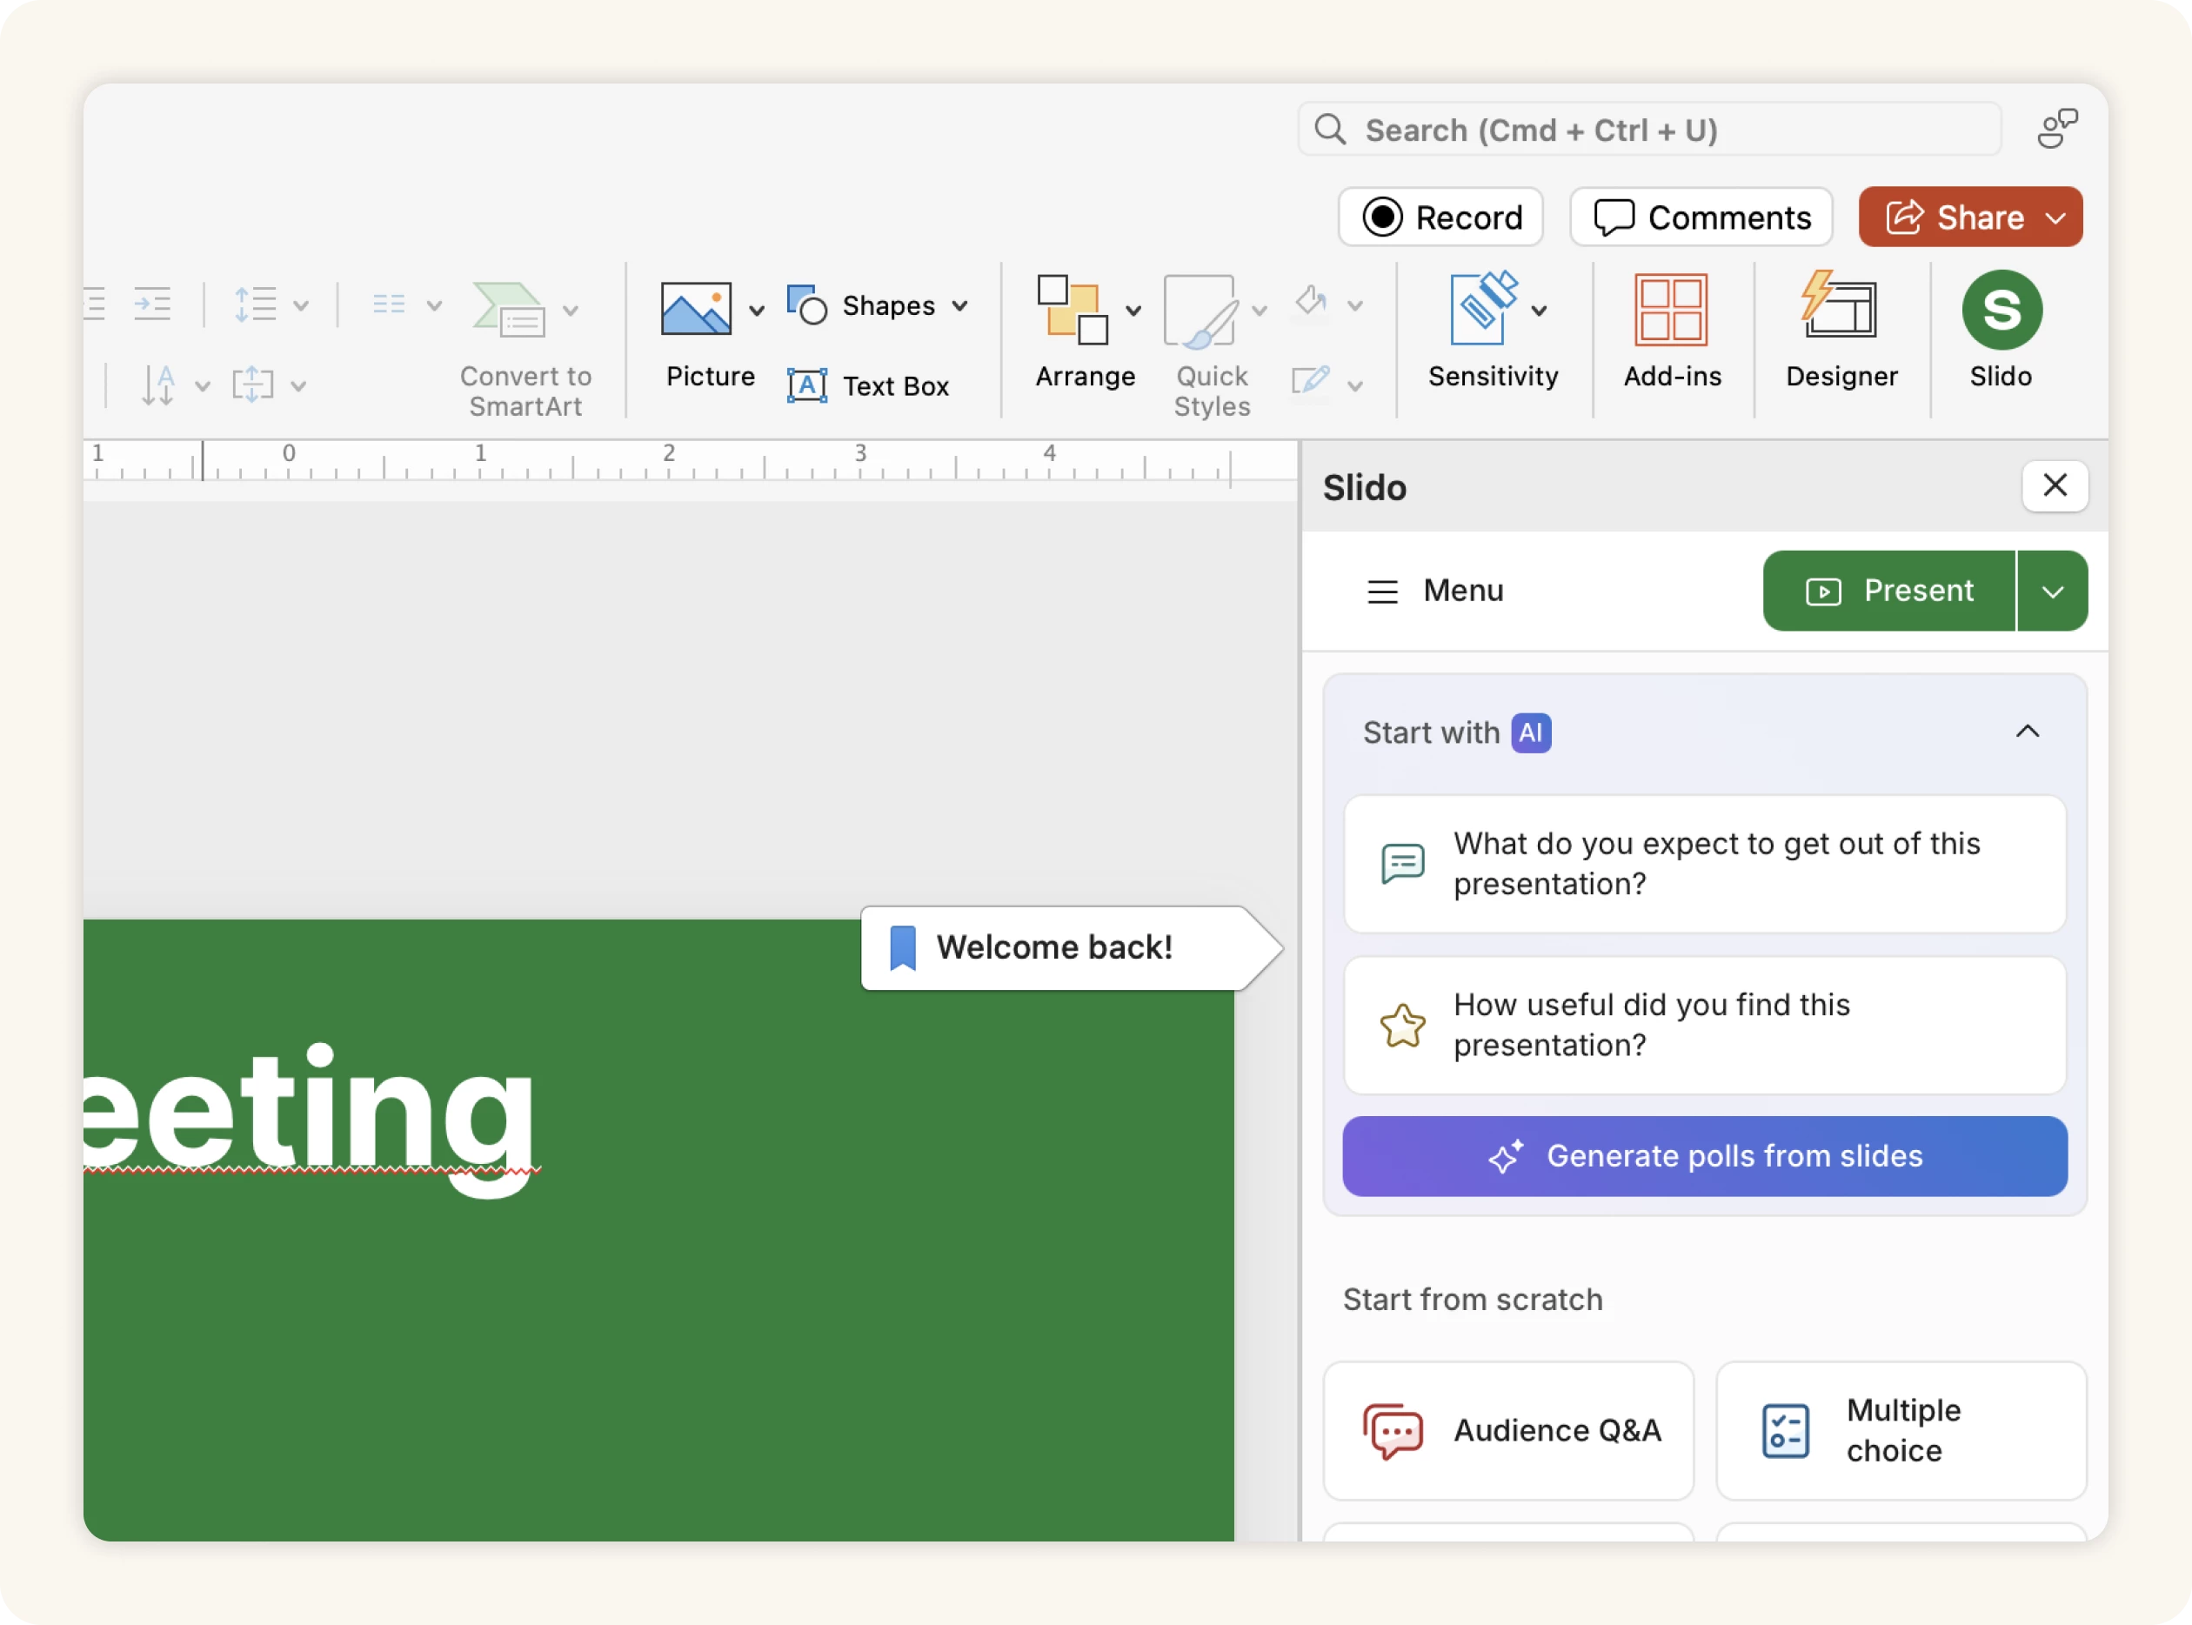Click the Record button
The height and width of the screenshot is (1625, 2192).
(1440, 217)
